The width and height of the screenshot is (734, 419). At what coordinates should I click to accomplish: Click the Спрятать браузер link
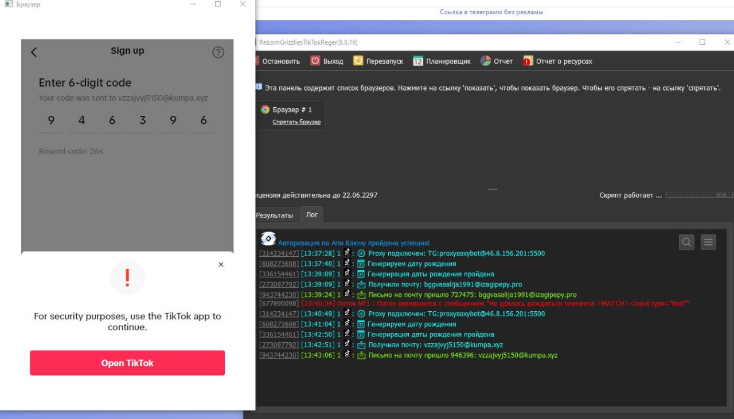296,122
